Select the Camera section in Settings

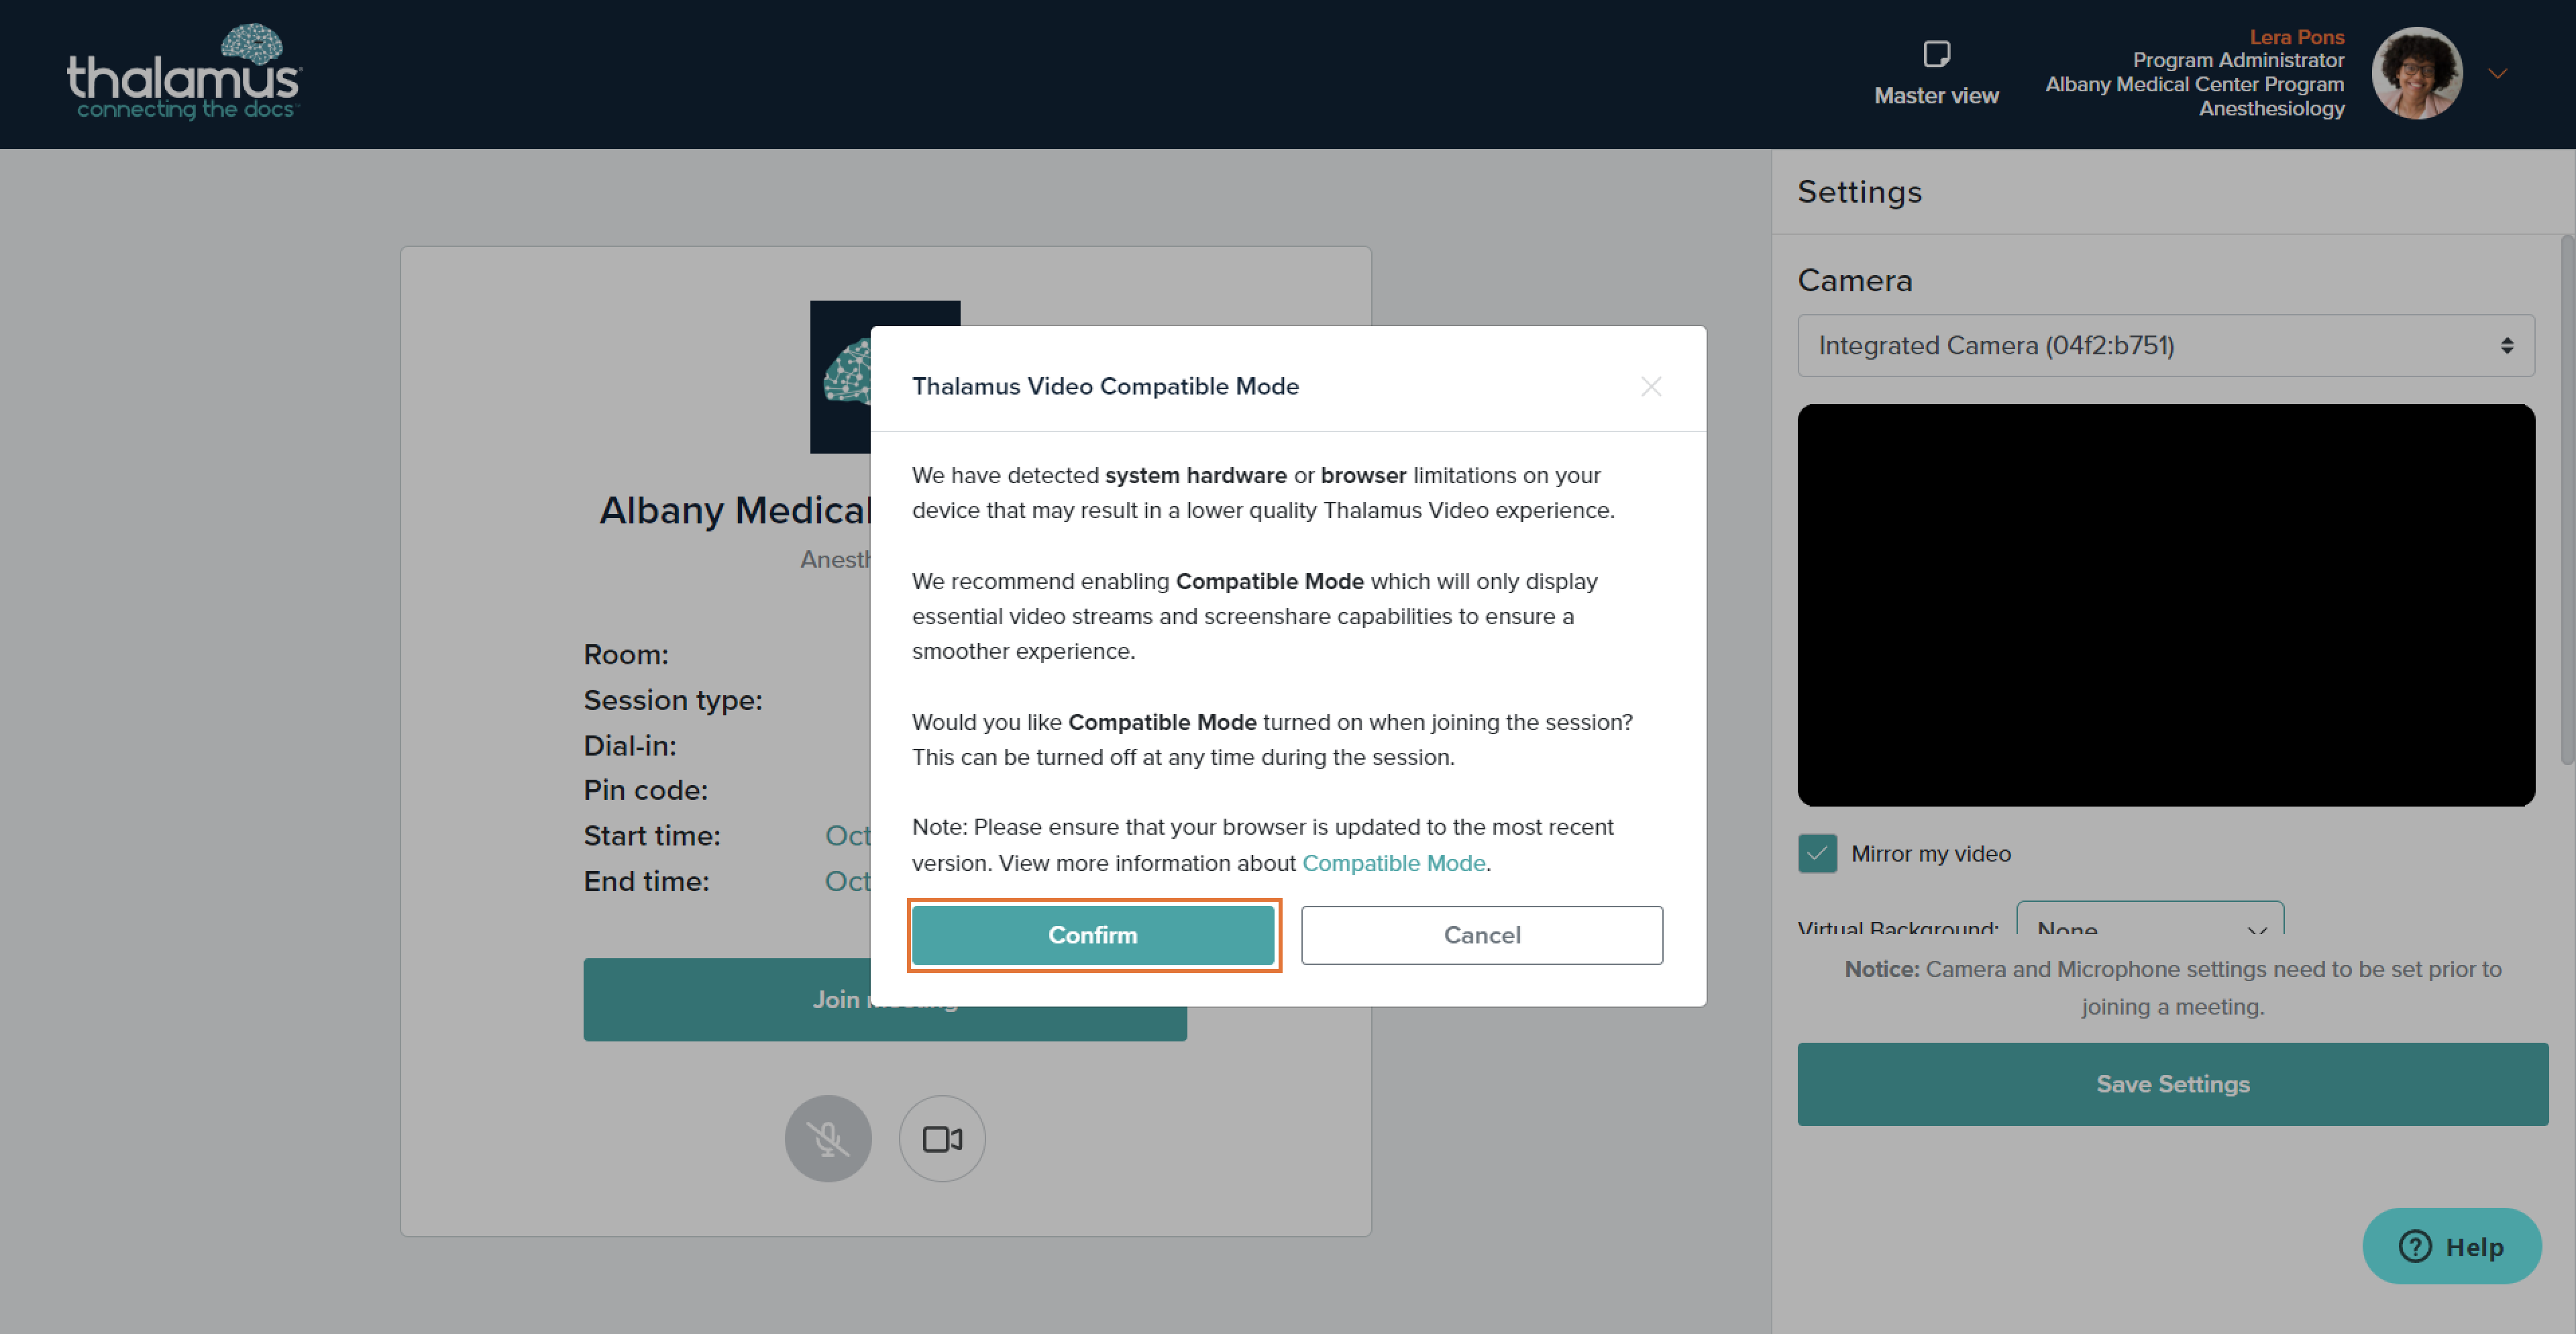coord(1855,281)
